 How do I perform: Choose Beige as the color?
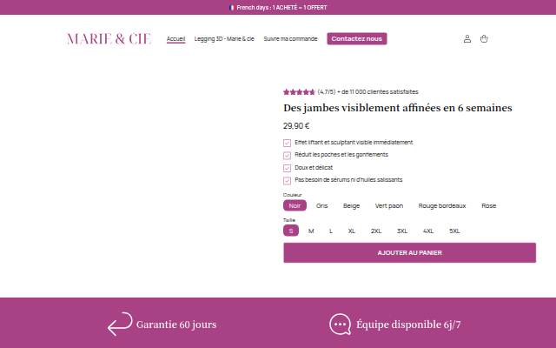point(351,205)
